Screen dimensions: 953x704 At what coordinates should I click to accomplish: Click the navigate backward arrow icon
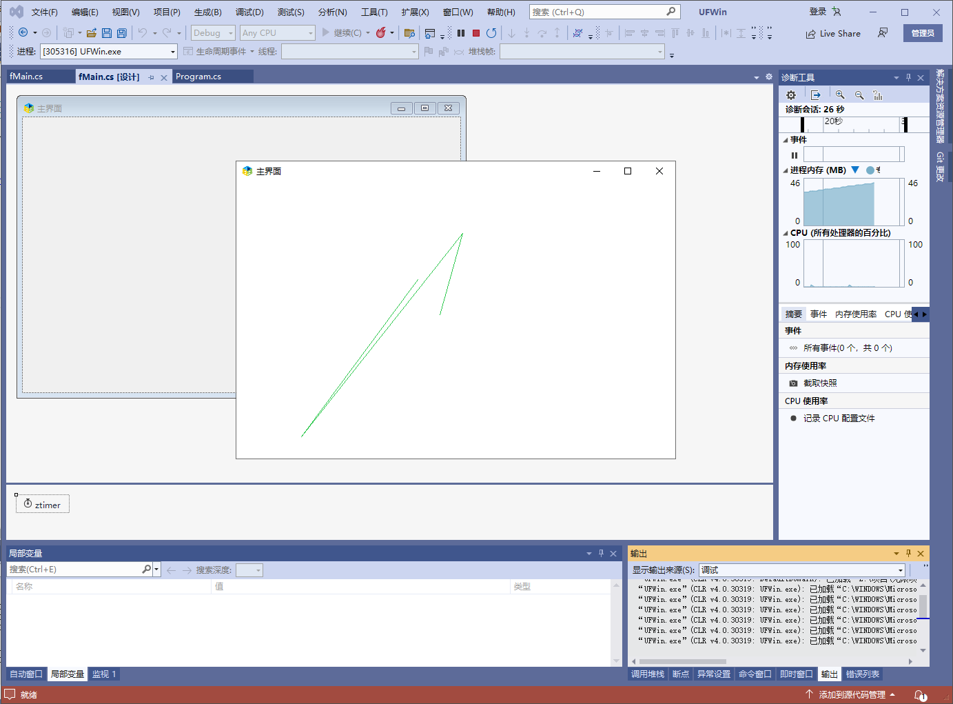(x=23, y=32)
